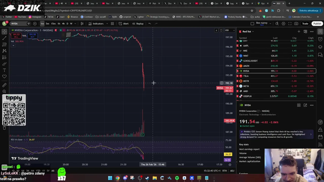Select AAPL row in watchlist
324x182 pixels.
pyautogui.click(x=276, y=46)
